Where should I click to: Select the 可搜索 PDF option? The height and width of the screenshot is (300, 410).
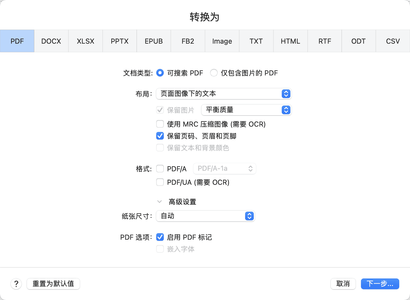tap(160, 73)
